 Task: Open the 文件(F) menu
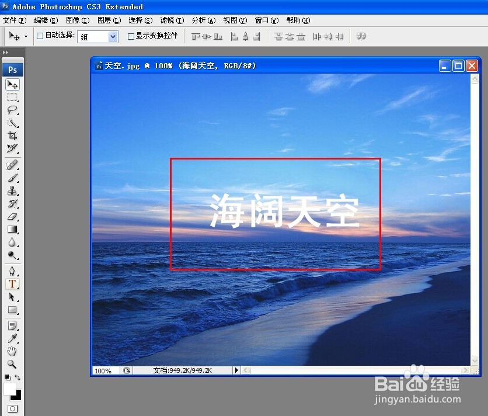point(15,20)
